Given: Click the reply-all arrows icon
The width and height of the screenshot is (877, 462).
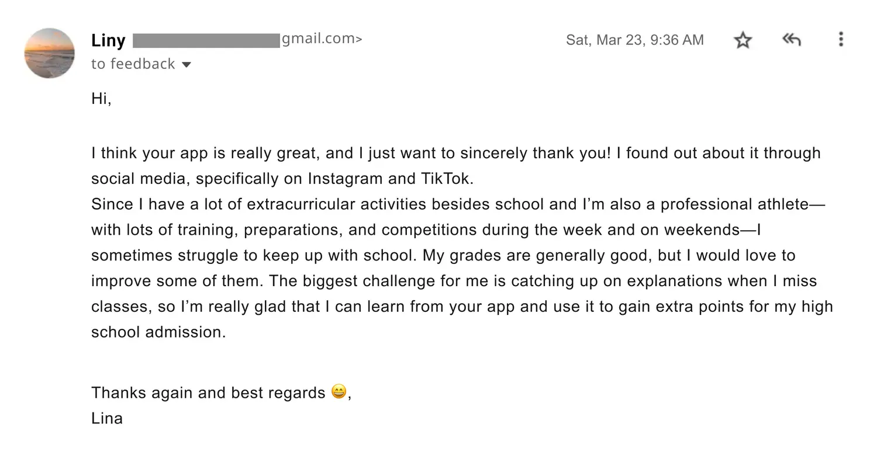Looking at the screenshot, I should point(792,40).
